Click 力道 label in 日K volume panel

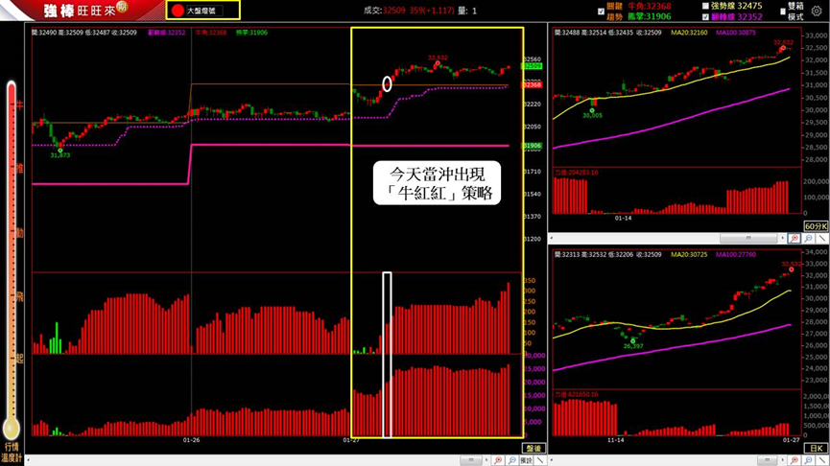(x=577, y=395)
